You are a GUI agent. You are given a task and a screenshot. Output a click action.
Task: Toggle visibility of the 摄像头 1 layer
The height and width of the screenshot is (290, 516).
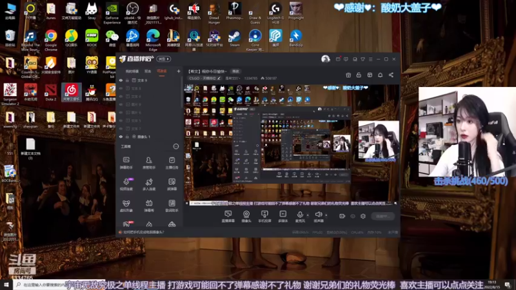[x=121, y=137]
